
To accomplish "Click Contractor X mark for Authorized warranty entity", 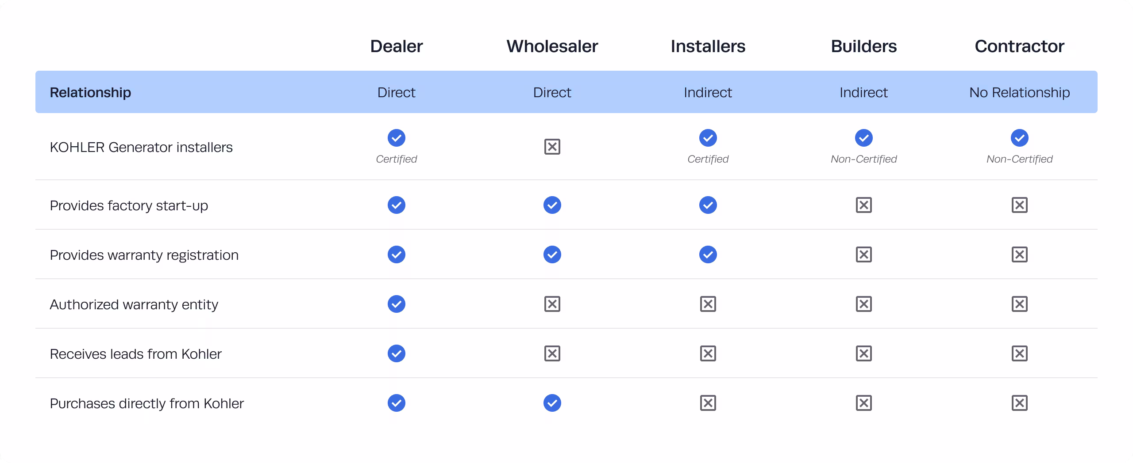I will (x=1020, y=304).
